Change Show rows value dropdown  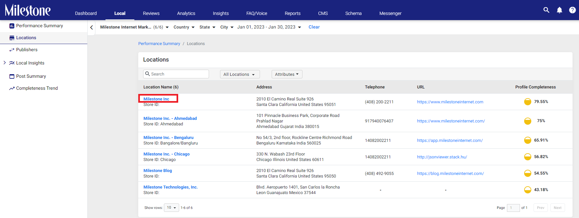(x=171, y=208)
